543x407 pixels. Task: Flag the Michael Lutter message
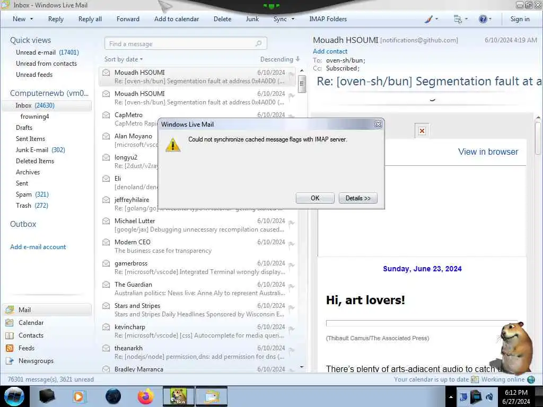(292, 223)
